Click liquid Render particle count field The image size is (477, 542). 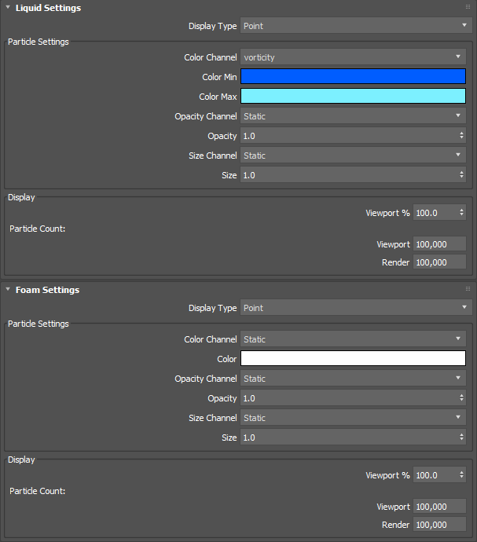(x=438, y=262)
